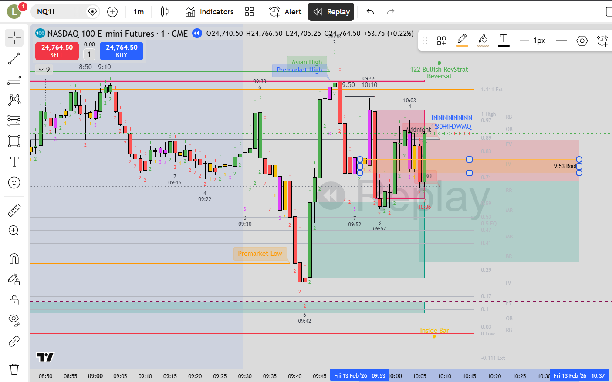Click the Asian High label
The height and width of the screenshot is (382, 612).
click(307, 62)
